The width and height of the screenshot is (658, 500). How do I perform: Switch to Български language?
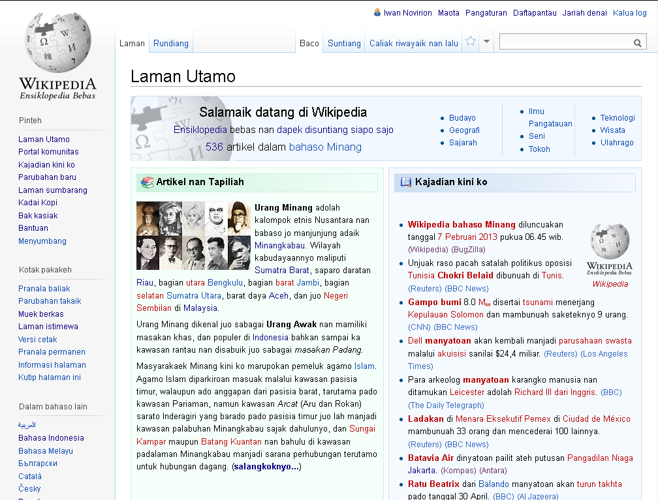coord(37,463)
